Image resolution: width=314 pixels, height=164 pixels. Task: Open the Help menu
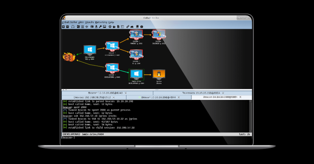tap(111, 22)
